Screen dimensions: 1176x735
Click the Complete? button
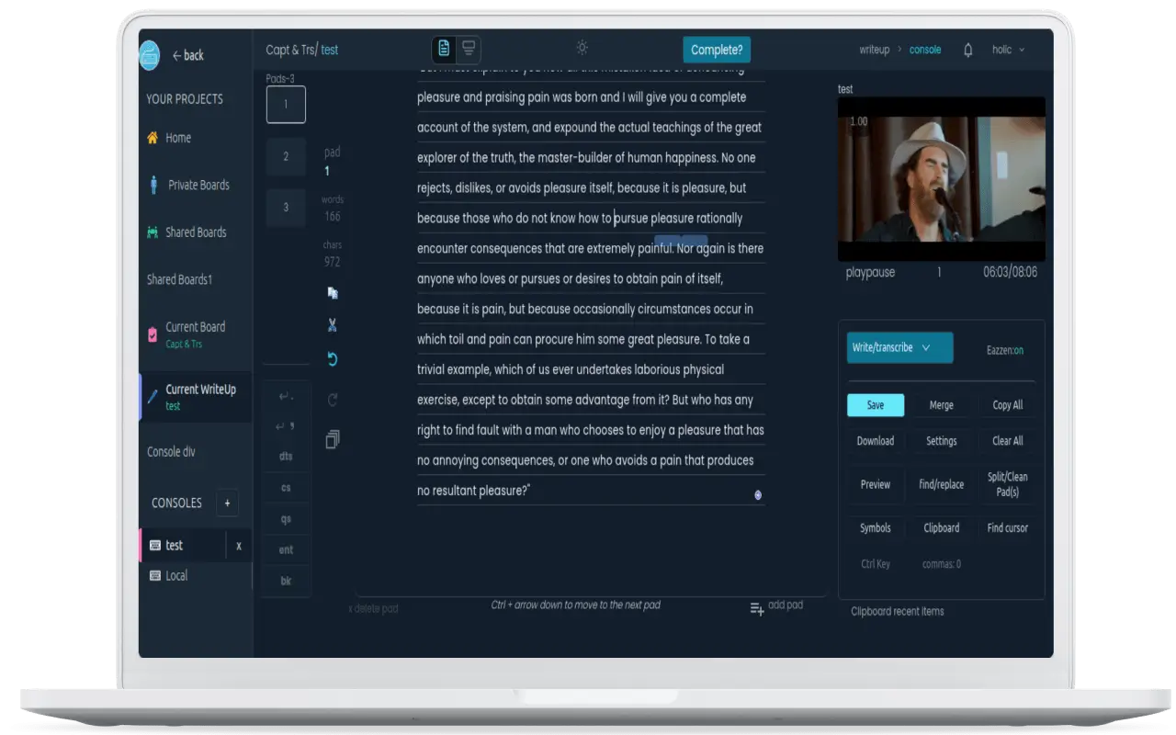coord(717,51)
